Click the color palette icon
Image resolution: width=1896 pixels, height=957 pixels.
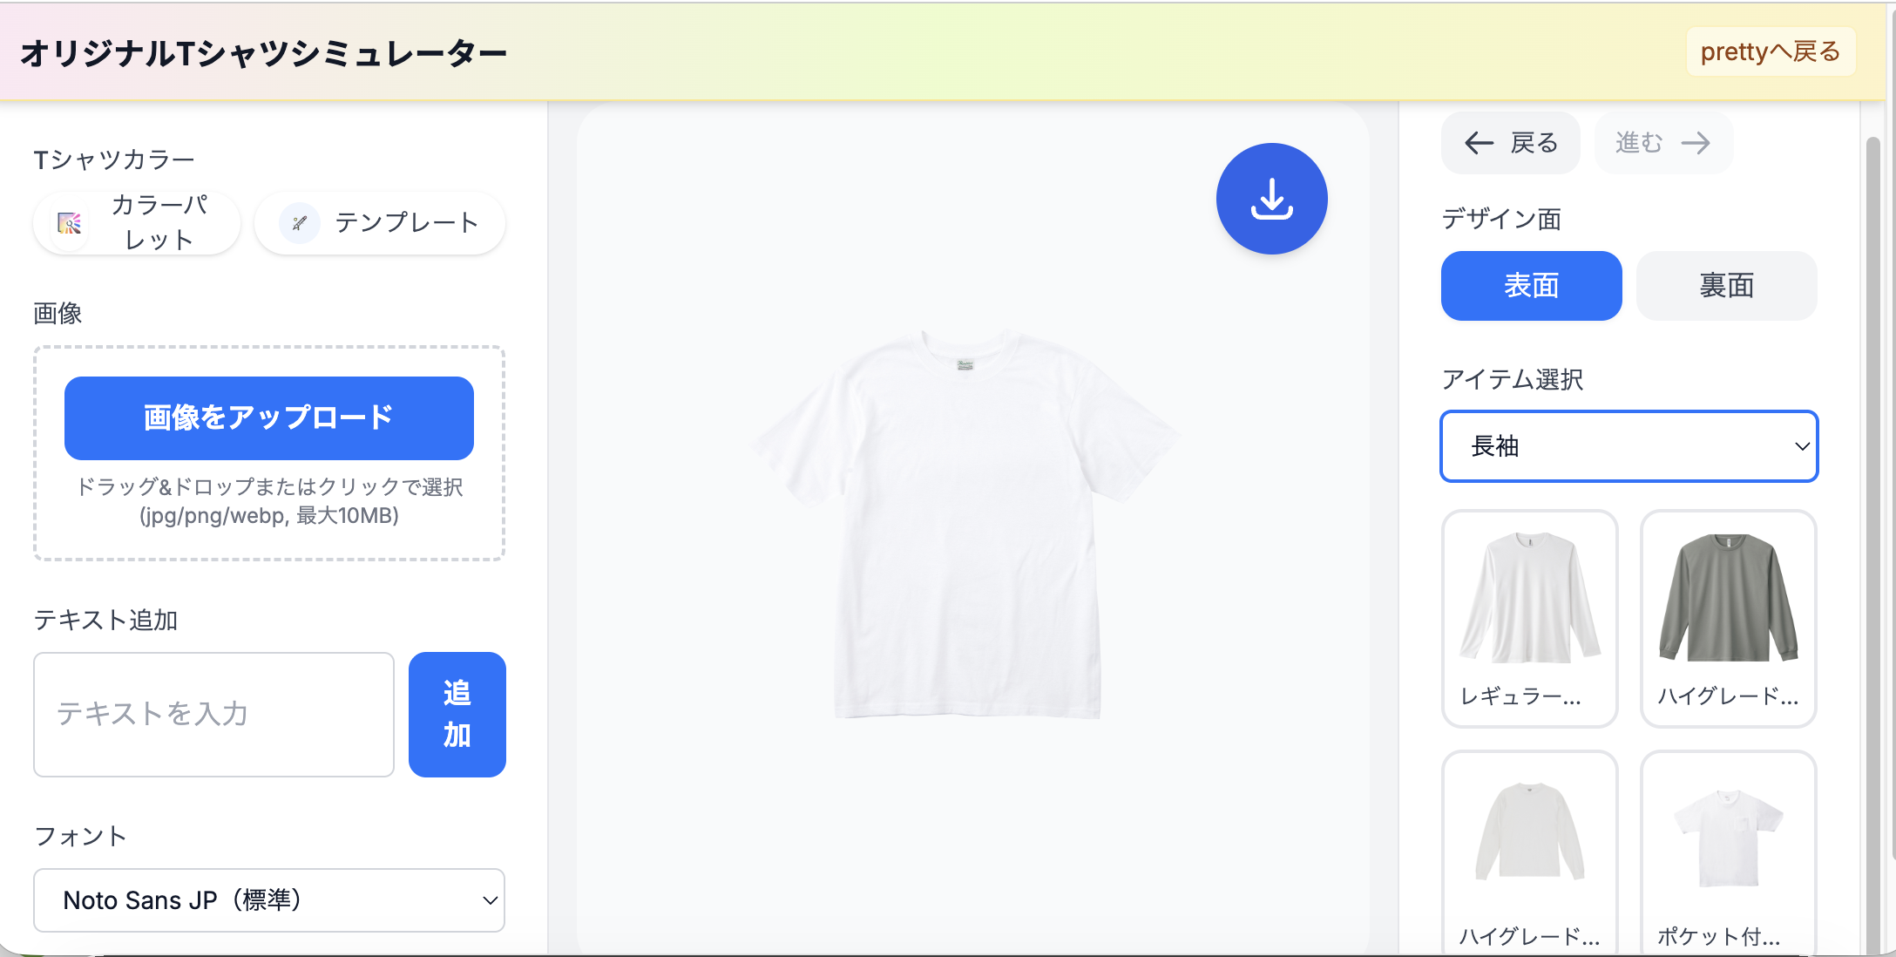coord(70,223)
